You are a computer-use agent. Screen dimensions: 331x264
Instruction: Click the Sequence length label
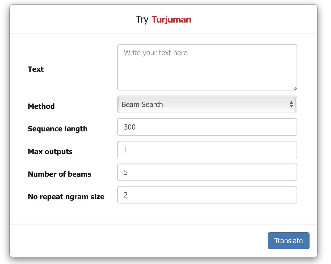point(58,129)
